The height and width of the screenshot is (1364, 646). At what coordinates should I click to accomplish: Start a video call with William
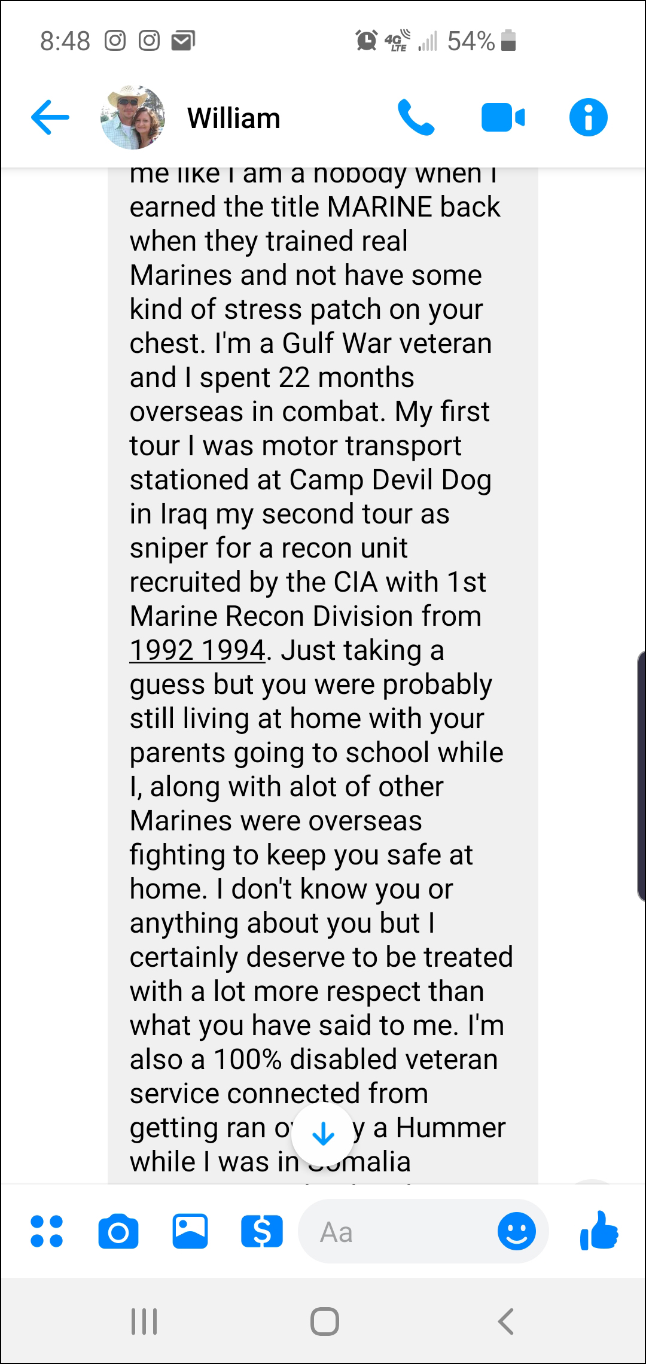click(x=502, y=117)
